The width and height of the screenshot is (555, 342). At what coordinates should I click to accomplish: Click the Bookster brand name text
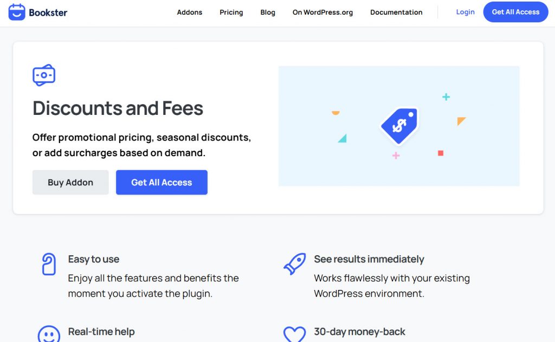tap(48, 12)
